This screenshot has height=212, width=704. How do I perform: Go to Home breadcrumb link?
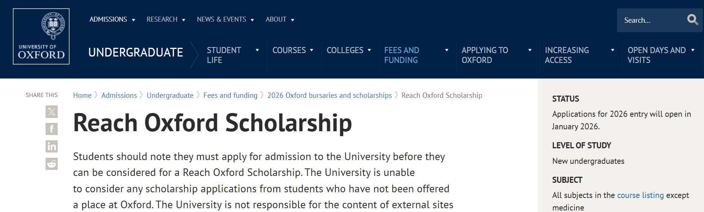82,95
